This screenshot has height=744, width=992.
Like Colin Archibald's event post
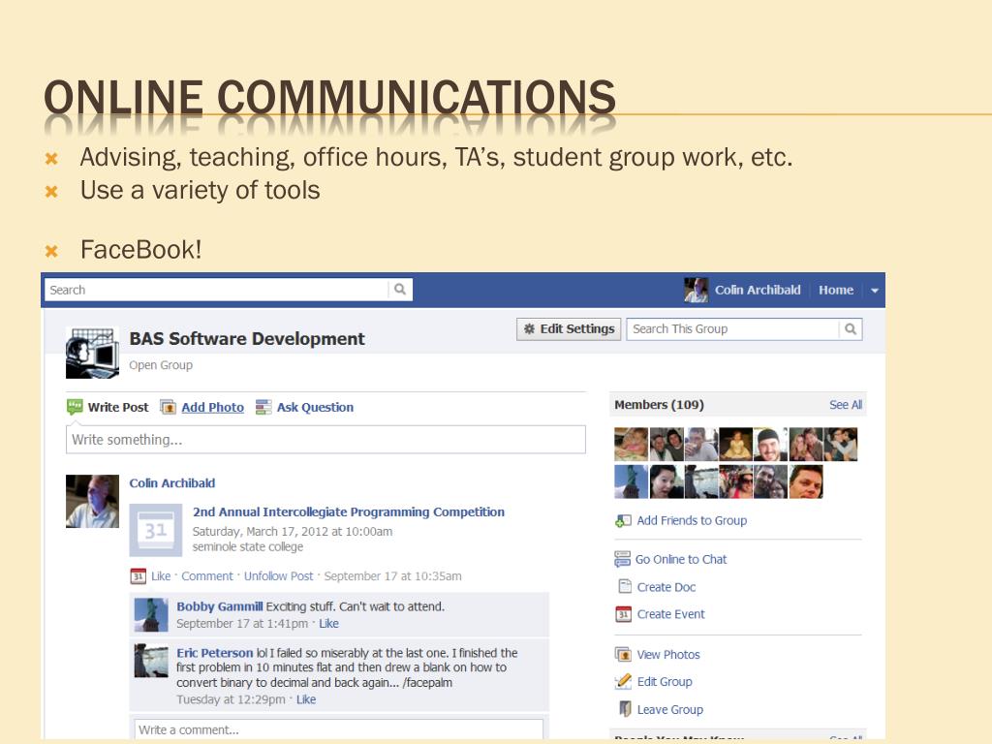[x=161, y=576]
